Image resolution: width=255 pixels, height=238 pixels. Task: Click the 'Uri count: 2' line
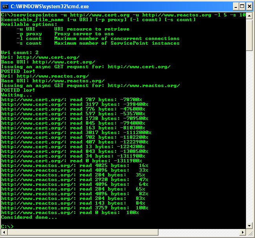[x=20, y=53]
